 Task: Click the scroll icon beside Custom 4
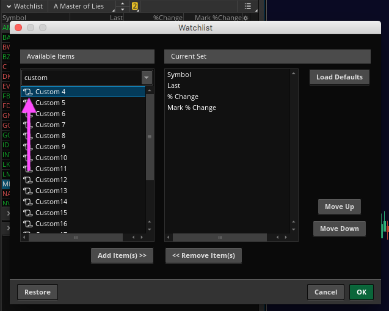coord(27,92)
